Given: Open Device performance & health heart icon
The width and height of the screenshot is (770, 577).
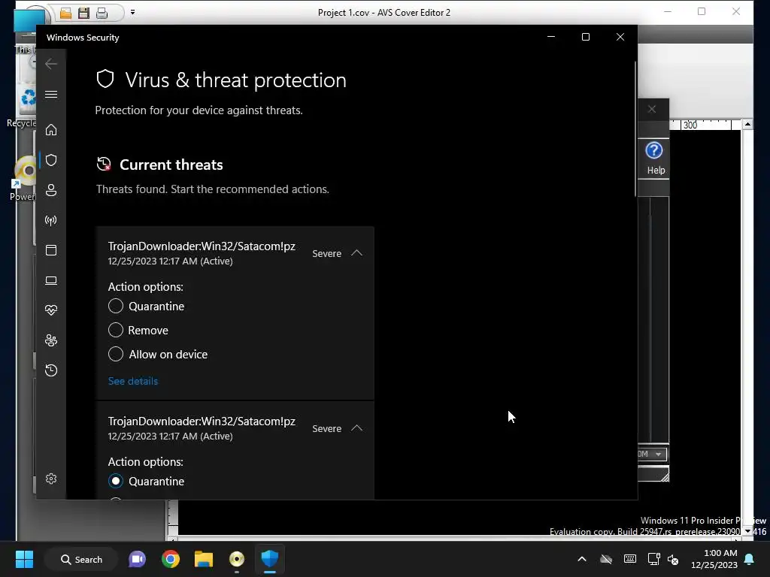Looking at the screenshot, I should (51, 310).
